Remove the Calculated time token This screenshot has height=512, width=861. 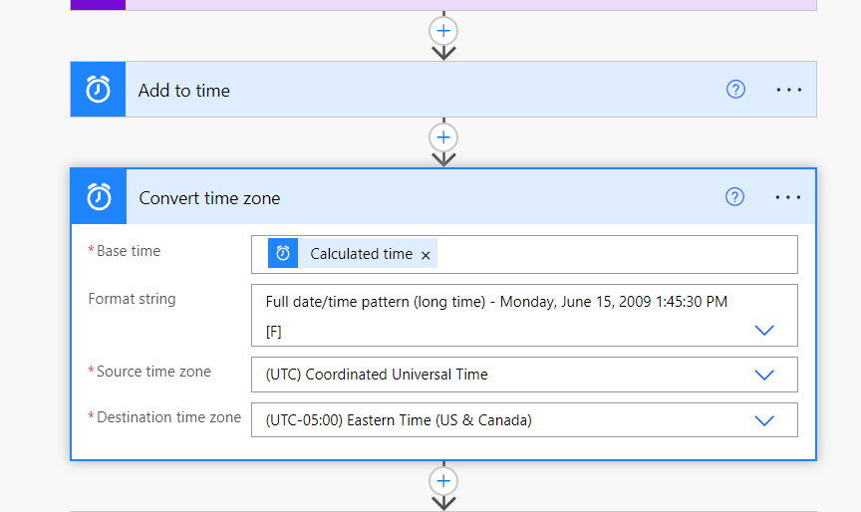426,255
